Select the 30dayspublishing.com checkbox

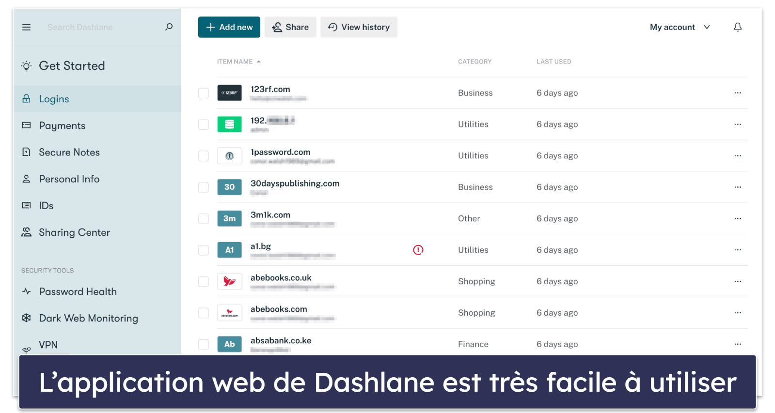pos(204,187)
